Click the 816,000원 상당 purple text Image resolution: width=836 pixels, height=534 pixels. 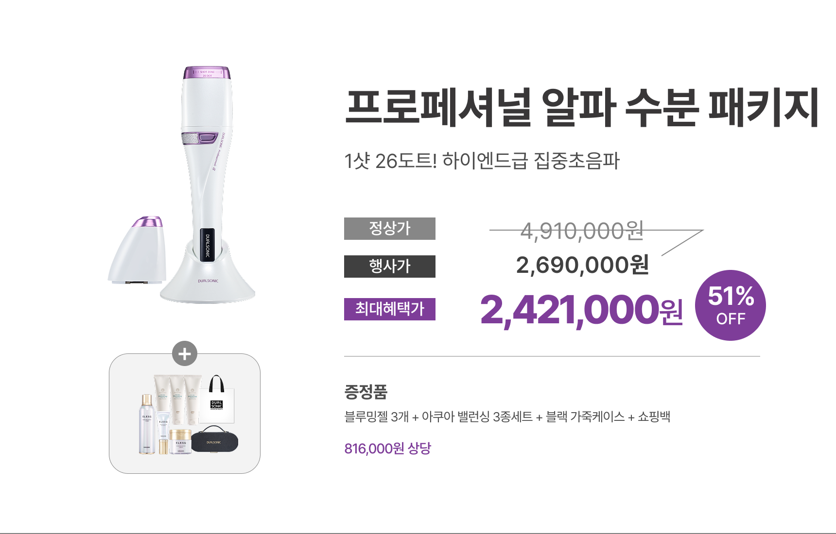(387, 448)
